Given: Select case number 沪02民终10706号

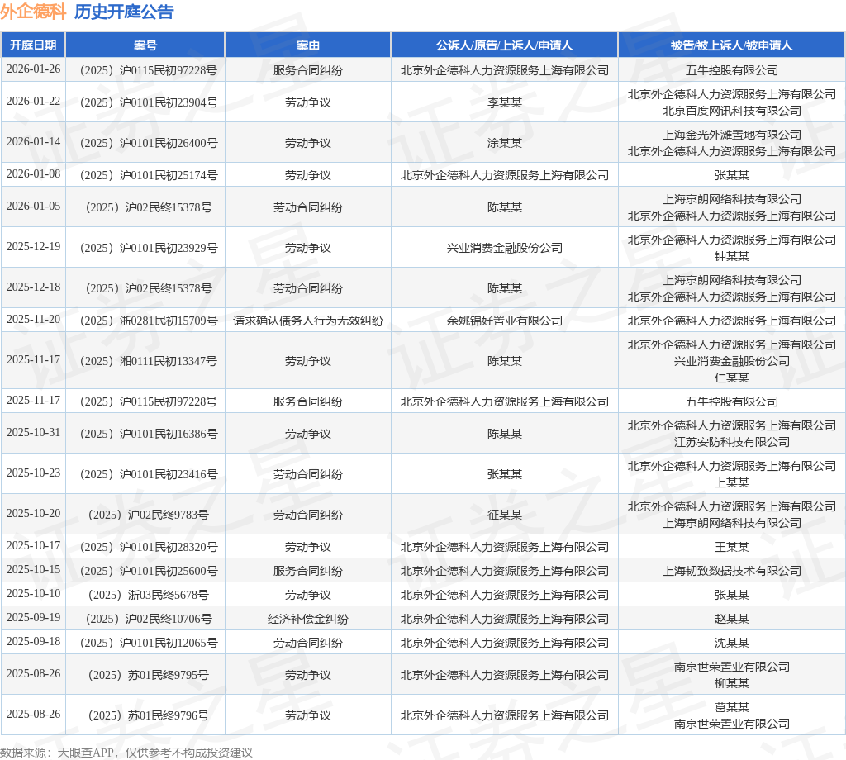Looking at the screenshot, I should coord(149,619).
